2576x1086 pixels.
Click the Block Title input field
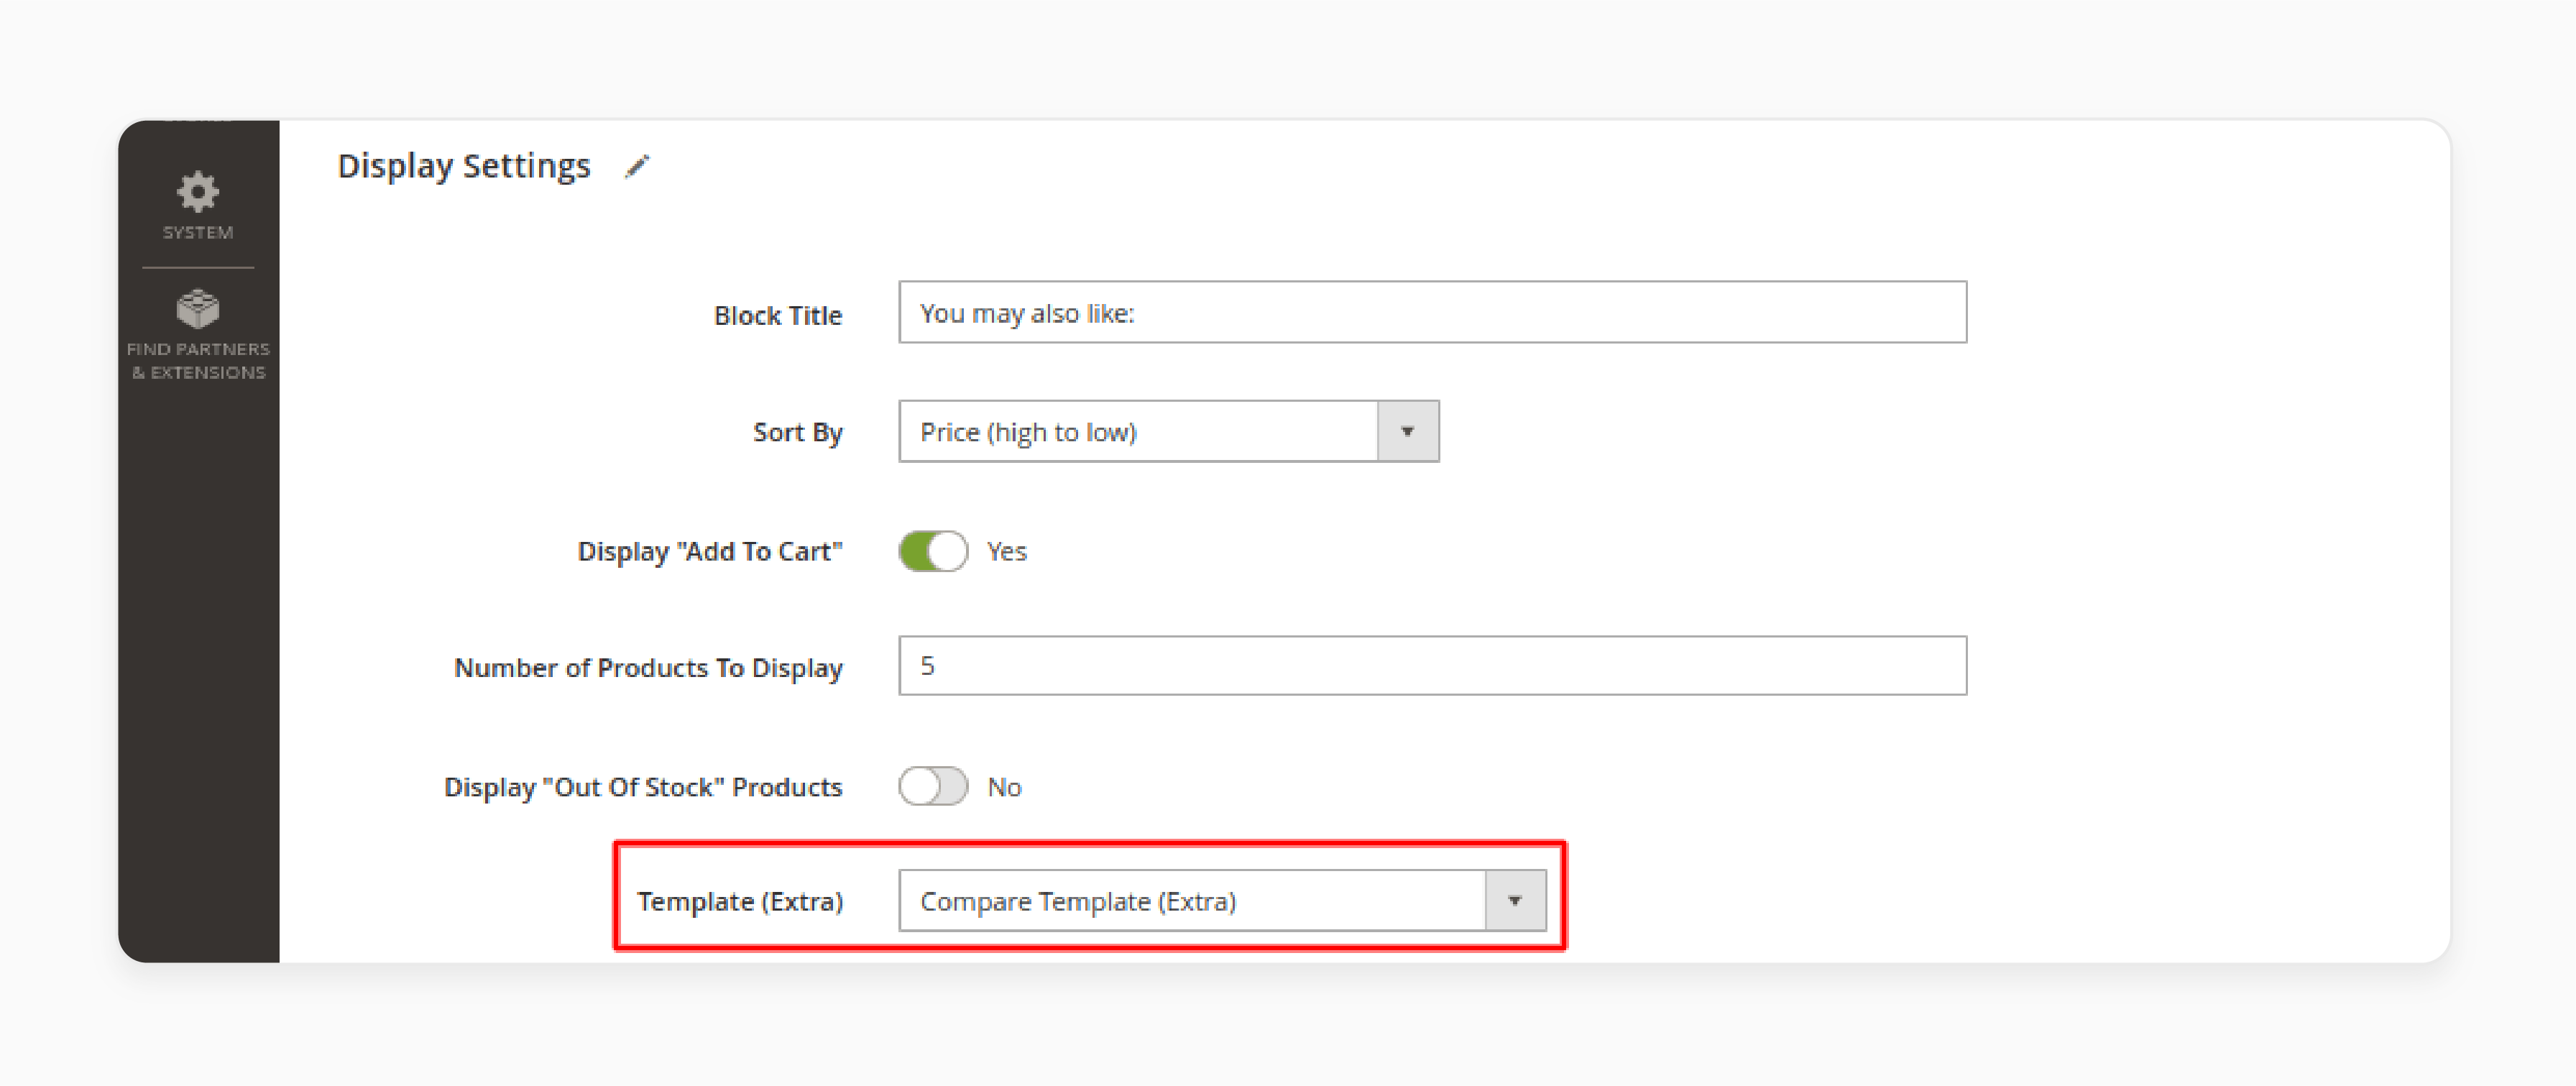[1430, 314]
